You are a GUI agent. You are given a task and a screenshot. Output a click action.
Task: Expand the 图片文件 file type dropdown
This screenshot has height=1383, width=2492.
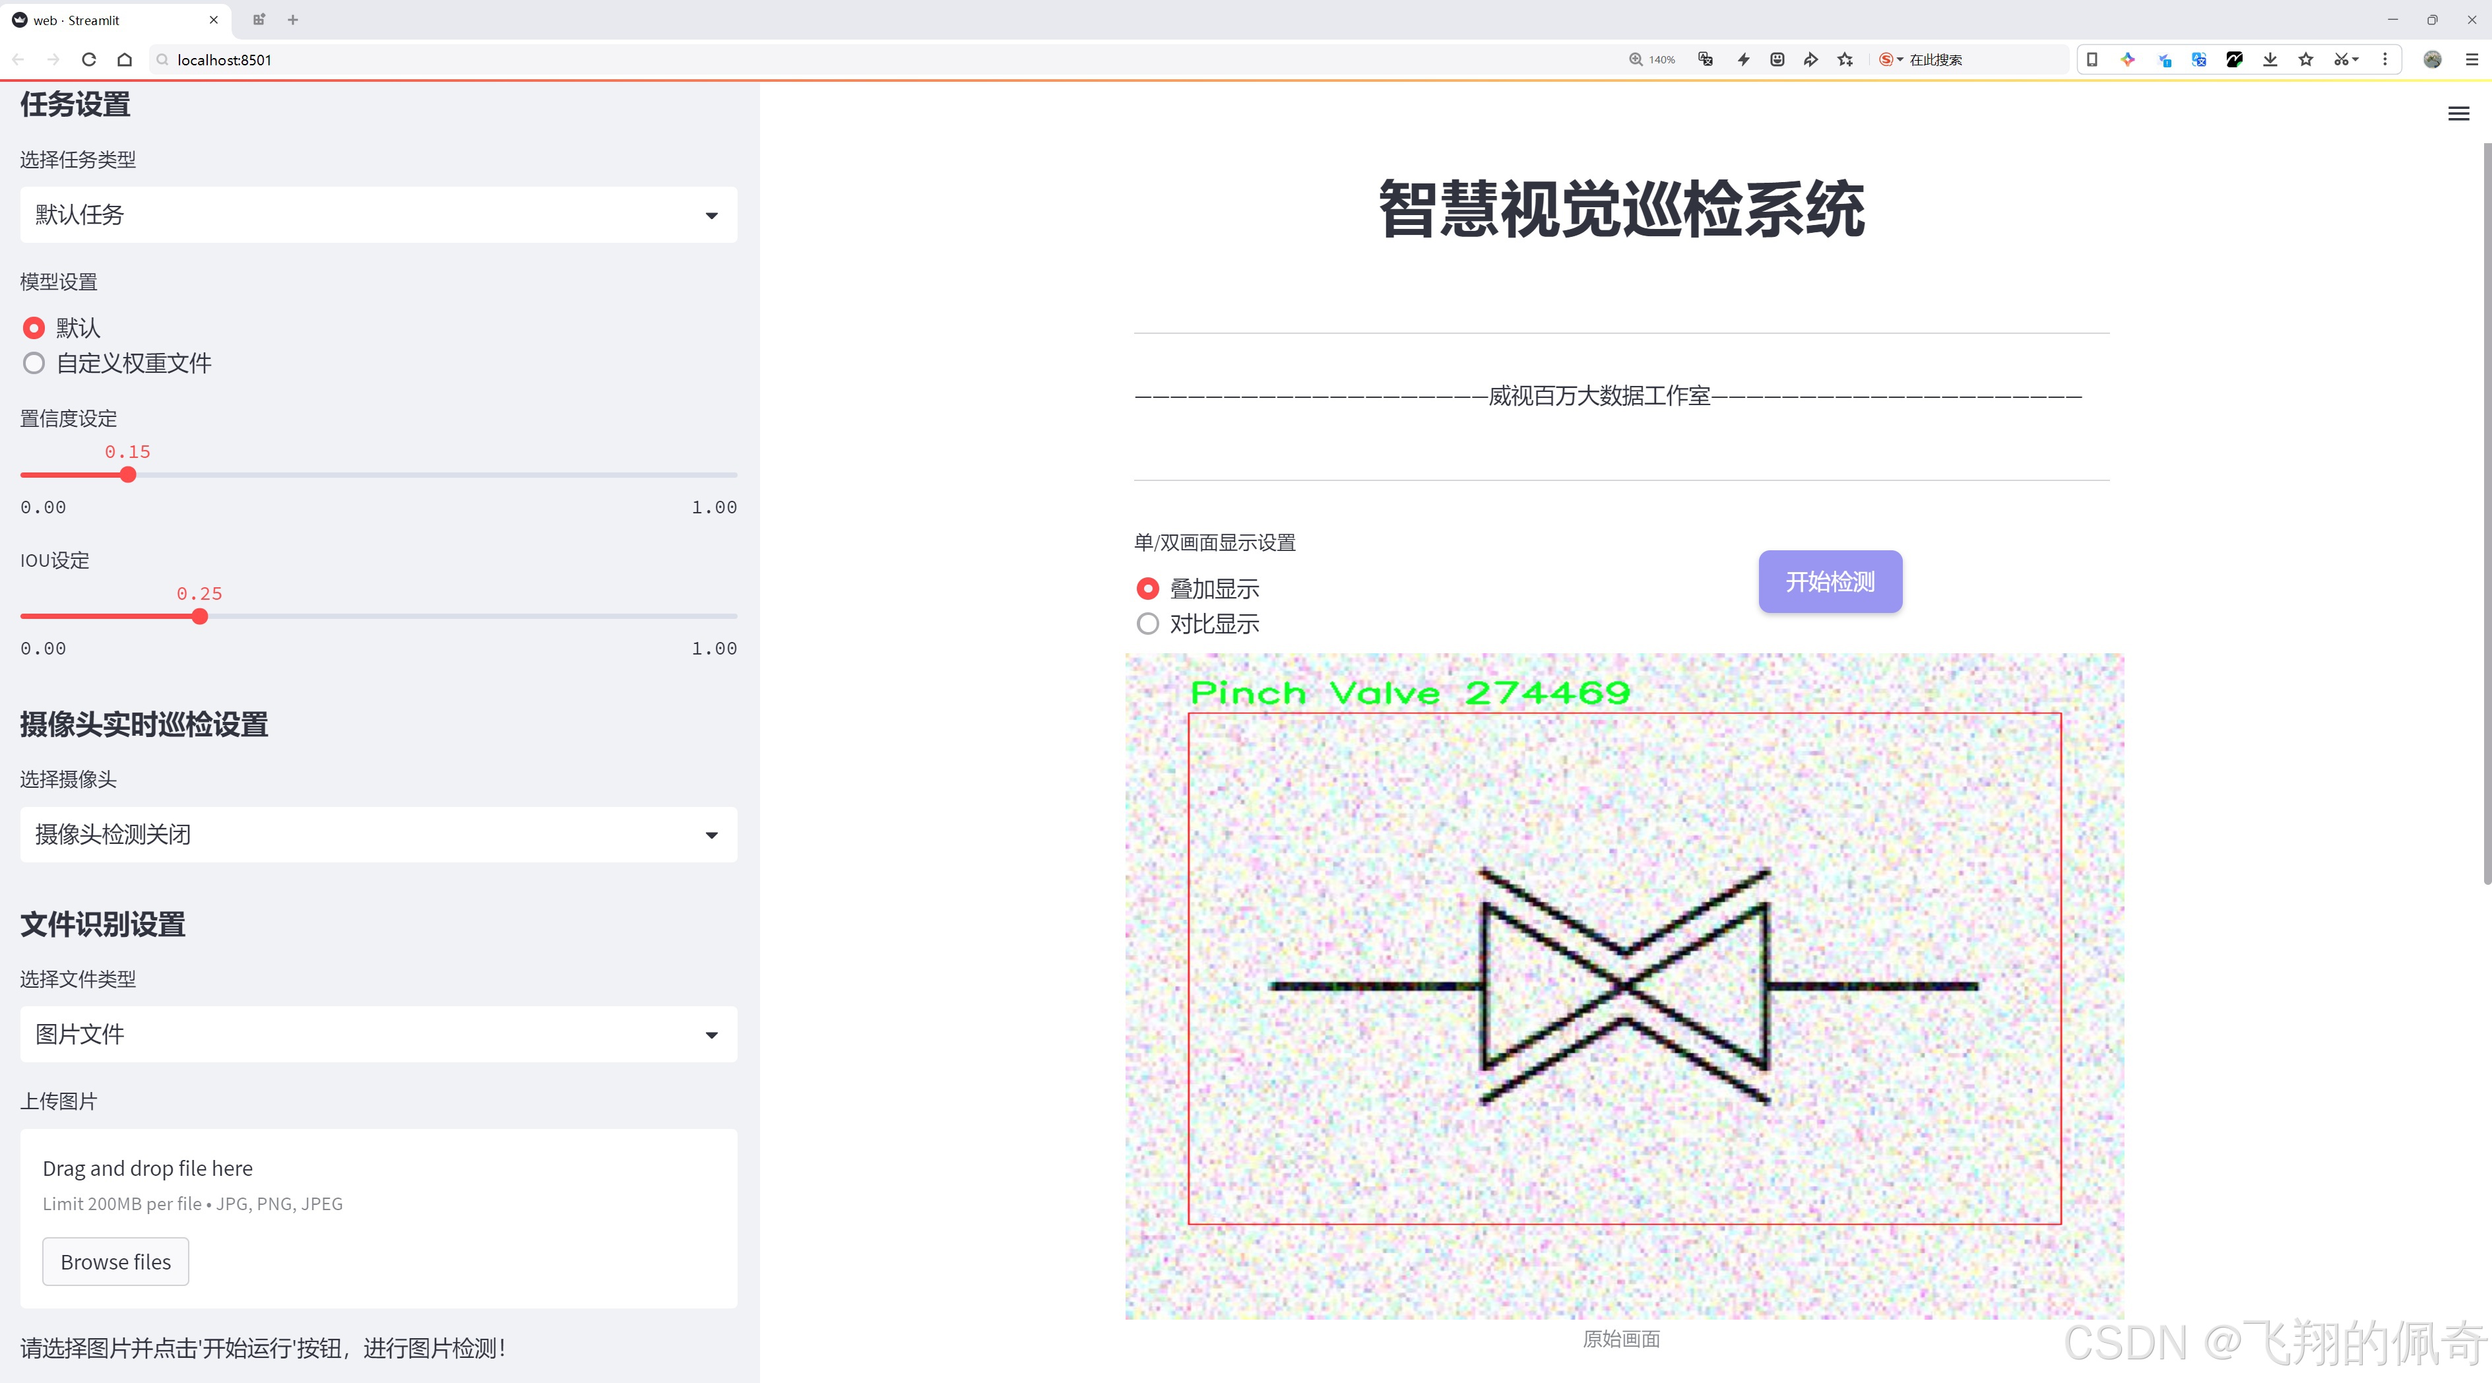pos(378,1035)
